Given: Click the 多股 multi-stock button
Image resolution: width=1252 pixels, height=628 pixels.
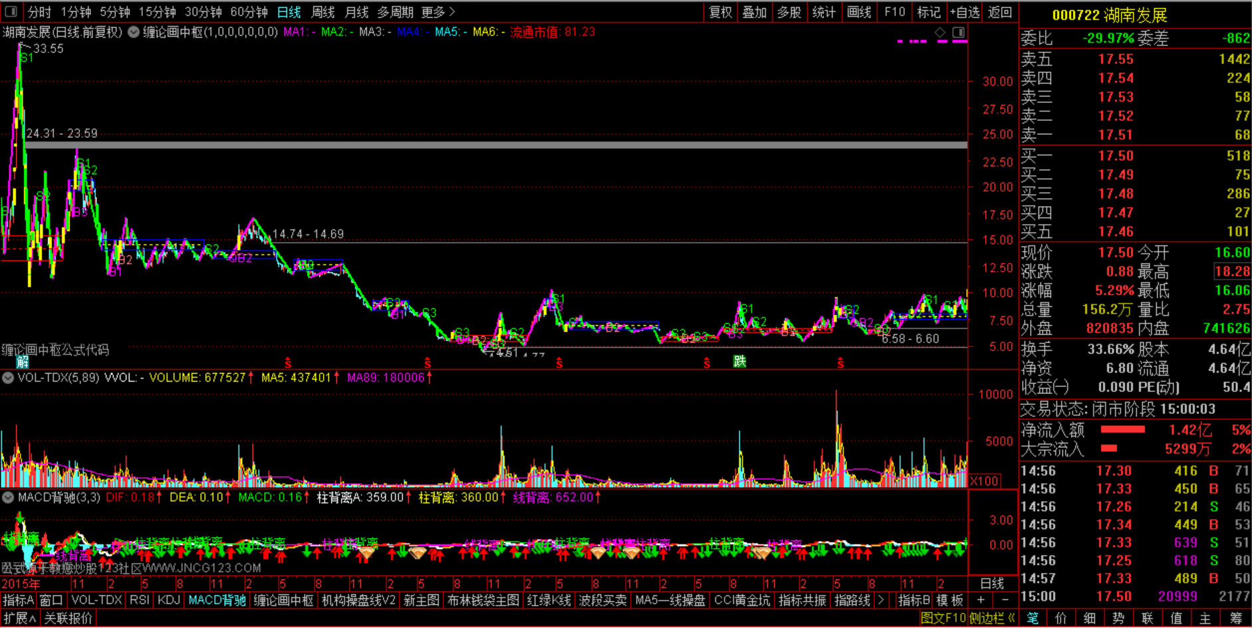Looking at the screenshot, I should (789, 12).
